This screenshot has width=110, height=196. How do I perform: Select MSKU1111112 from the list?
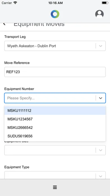pos(55,110)
